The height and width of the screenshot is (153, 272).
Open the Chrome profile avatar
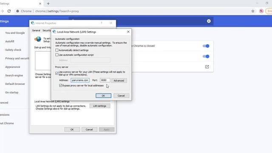pos(261,11)
